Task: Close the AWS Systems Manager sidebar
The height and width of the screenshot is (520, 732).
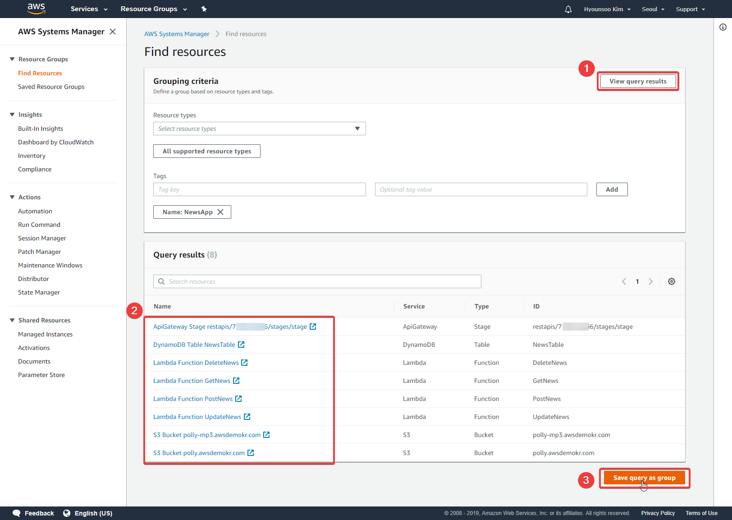Action: (x=113, y=32)
